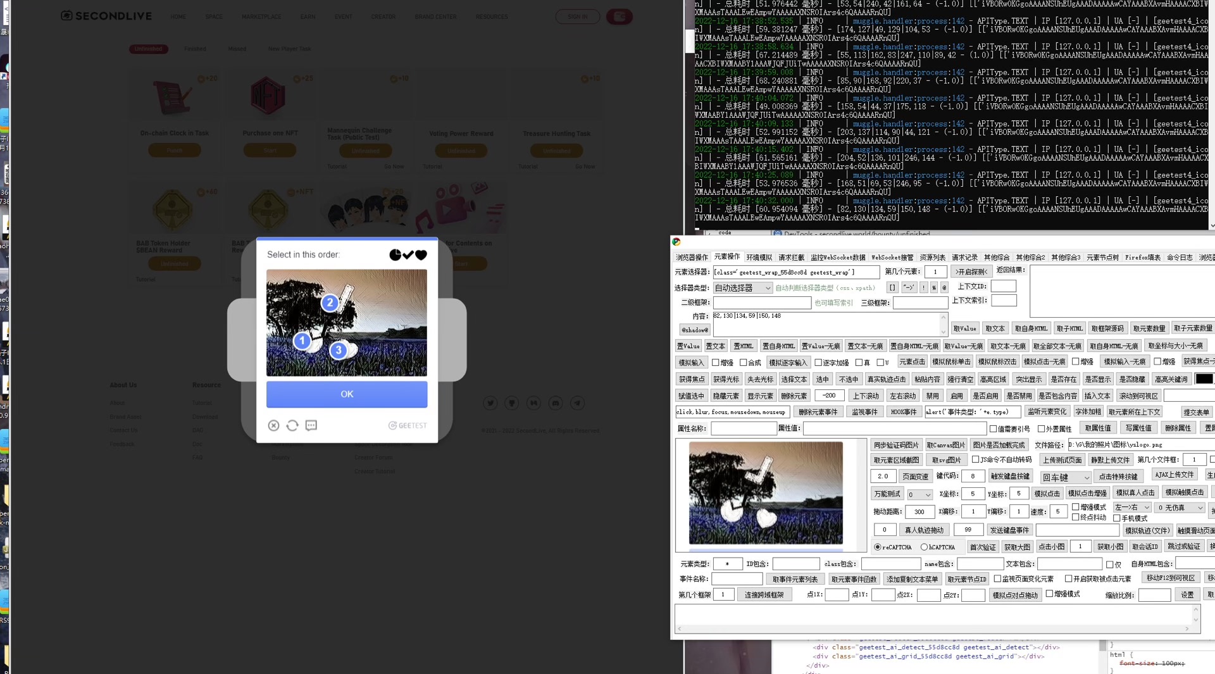The image size is (1215, 674).
Task: Check the 终点抖动 checkbox
Action: pyautogui.click(x=1075, y=517)
